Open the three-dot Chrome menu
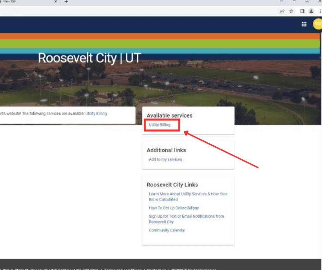The height and width of the screenshot is (270, 322). 320,11
